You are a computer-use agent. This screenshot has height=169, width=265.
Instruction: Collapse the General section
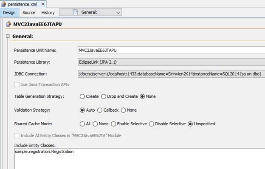[8, 36]
